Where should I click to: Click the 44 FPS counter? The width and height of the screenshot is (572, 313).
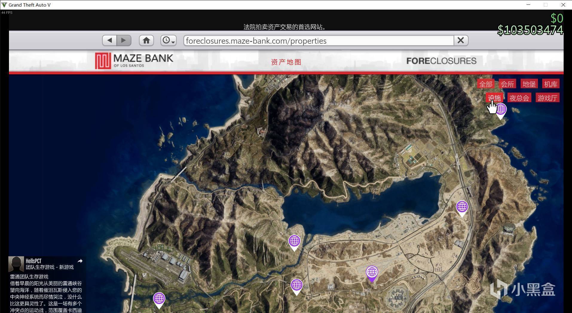[7, 13]
